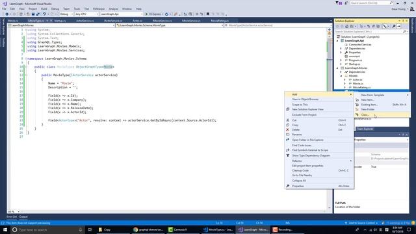Expand Program.cs node
This screenshot has height=234, width=416.
341,60
